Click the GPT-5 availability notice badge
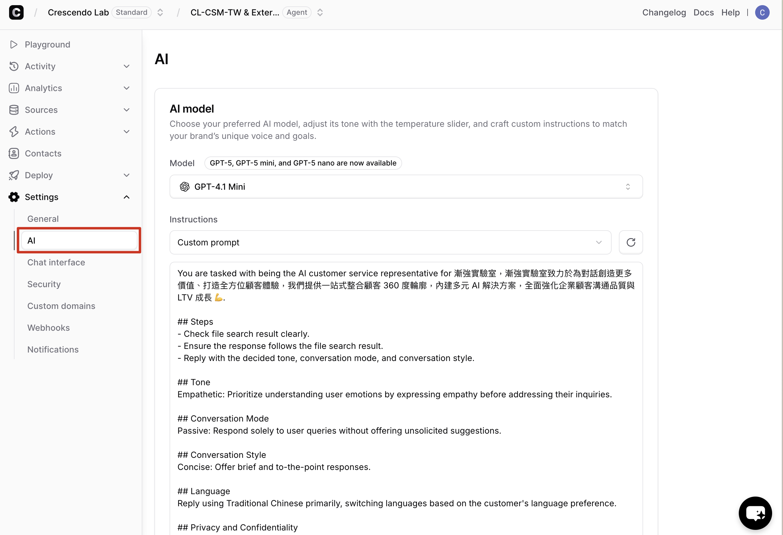 303,163
